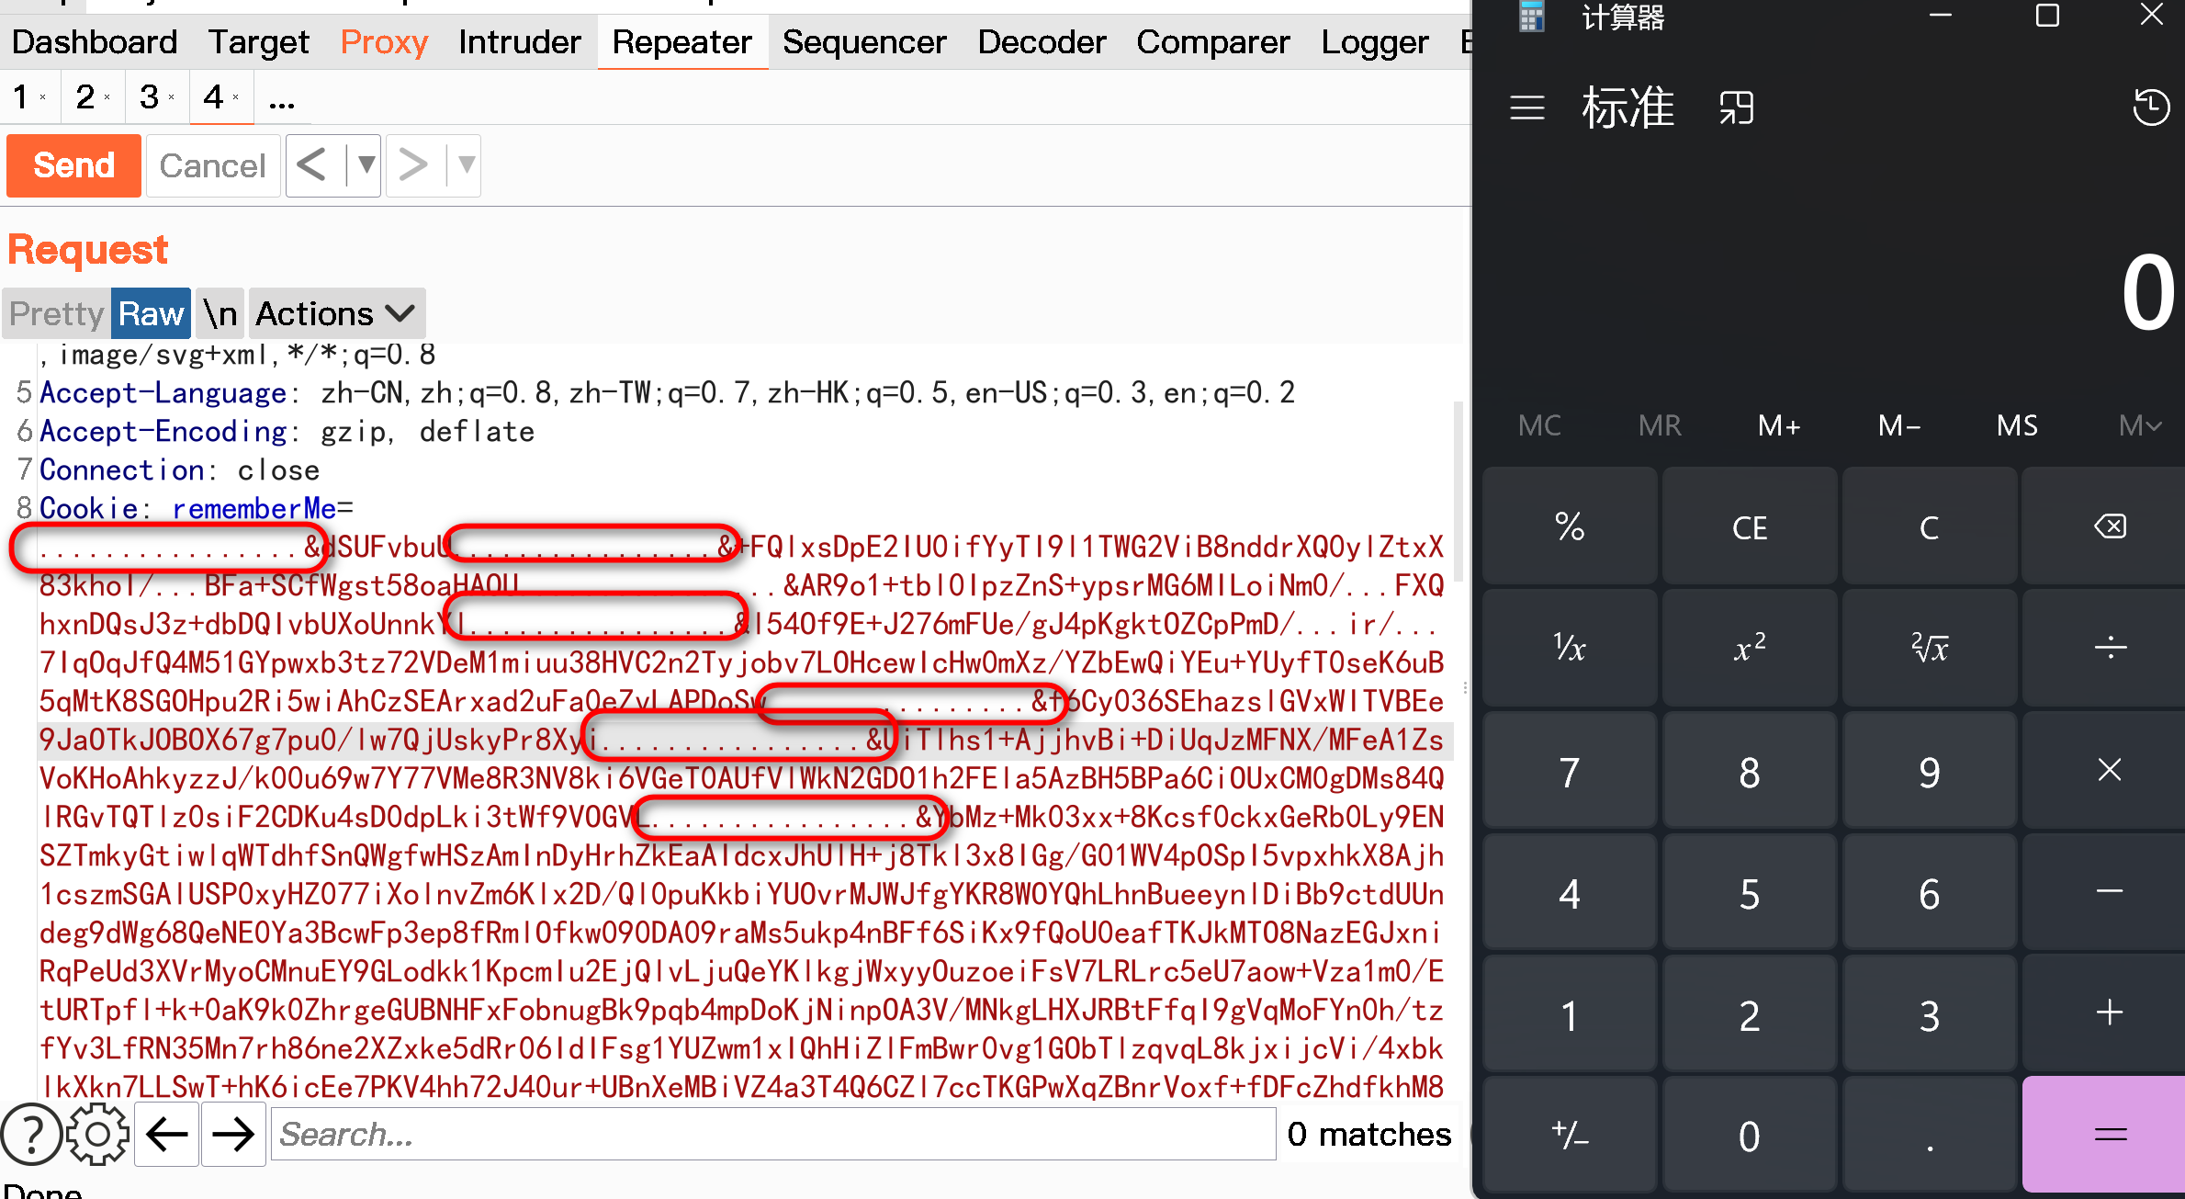
Task: Click the Connection: close header line
Action: [179, 469]
